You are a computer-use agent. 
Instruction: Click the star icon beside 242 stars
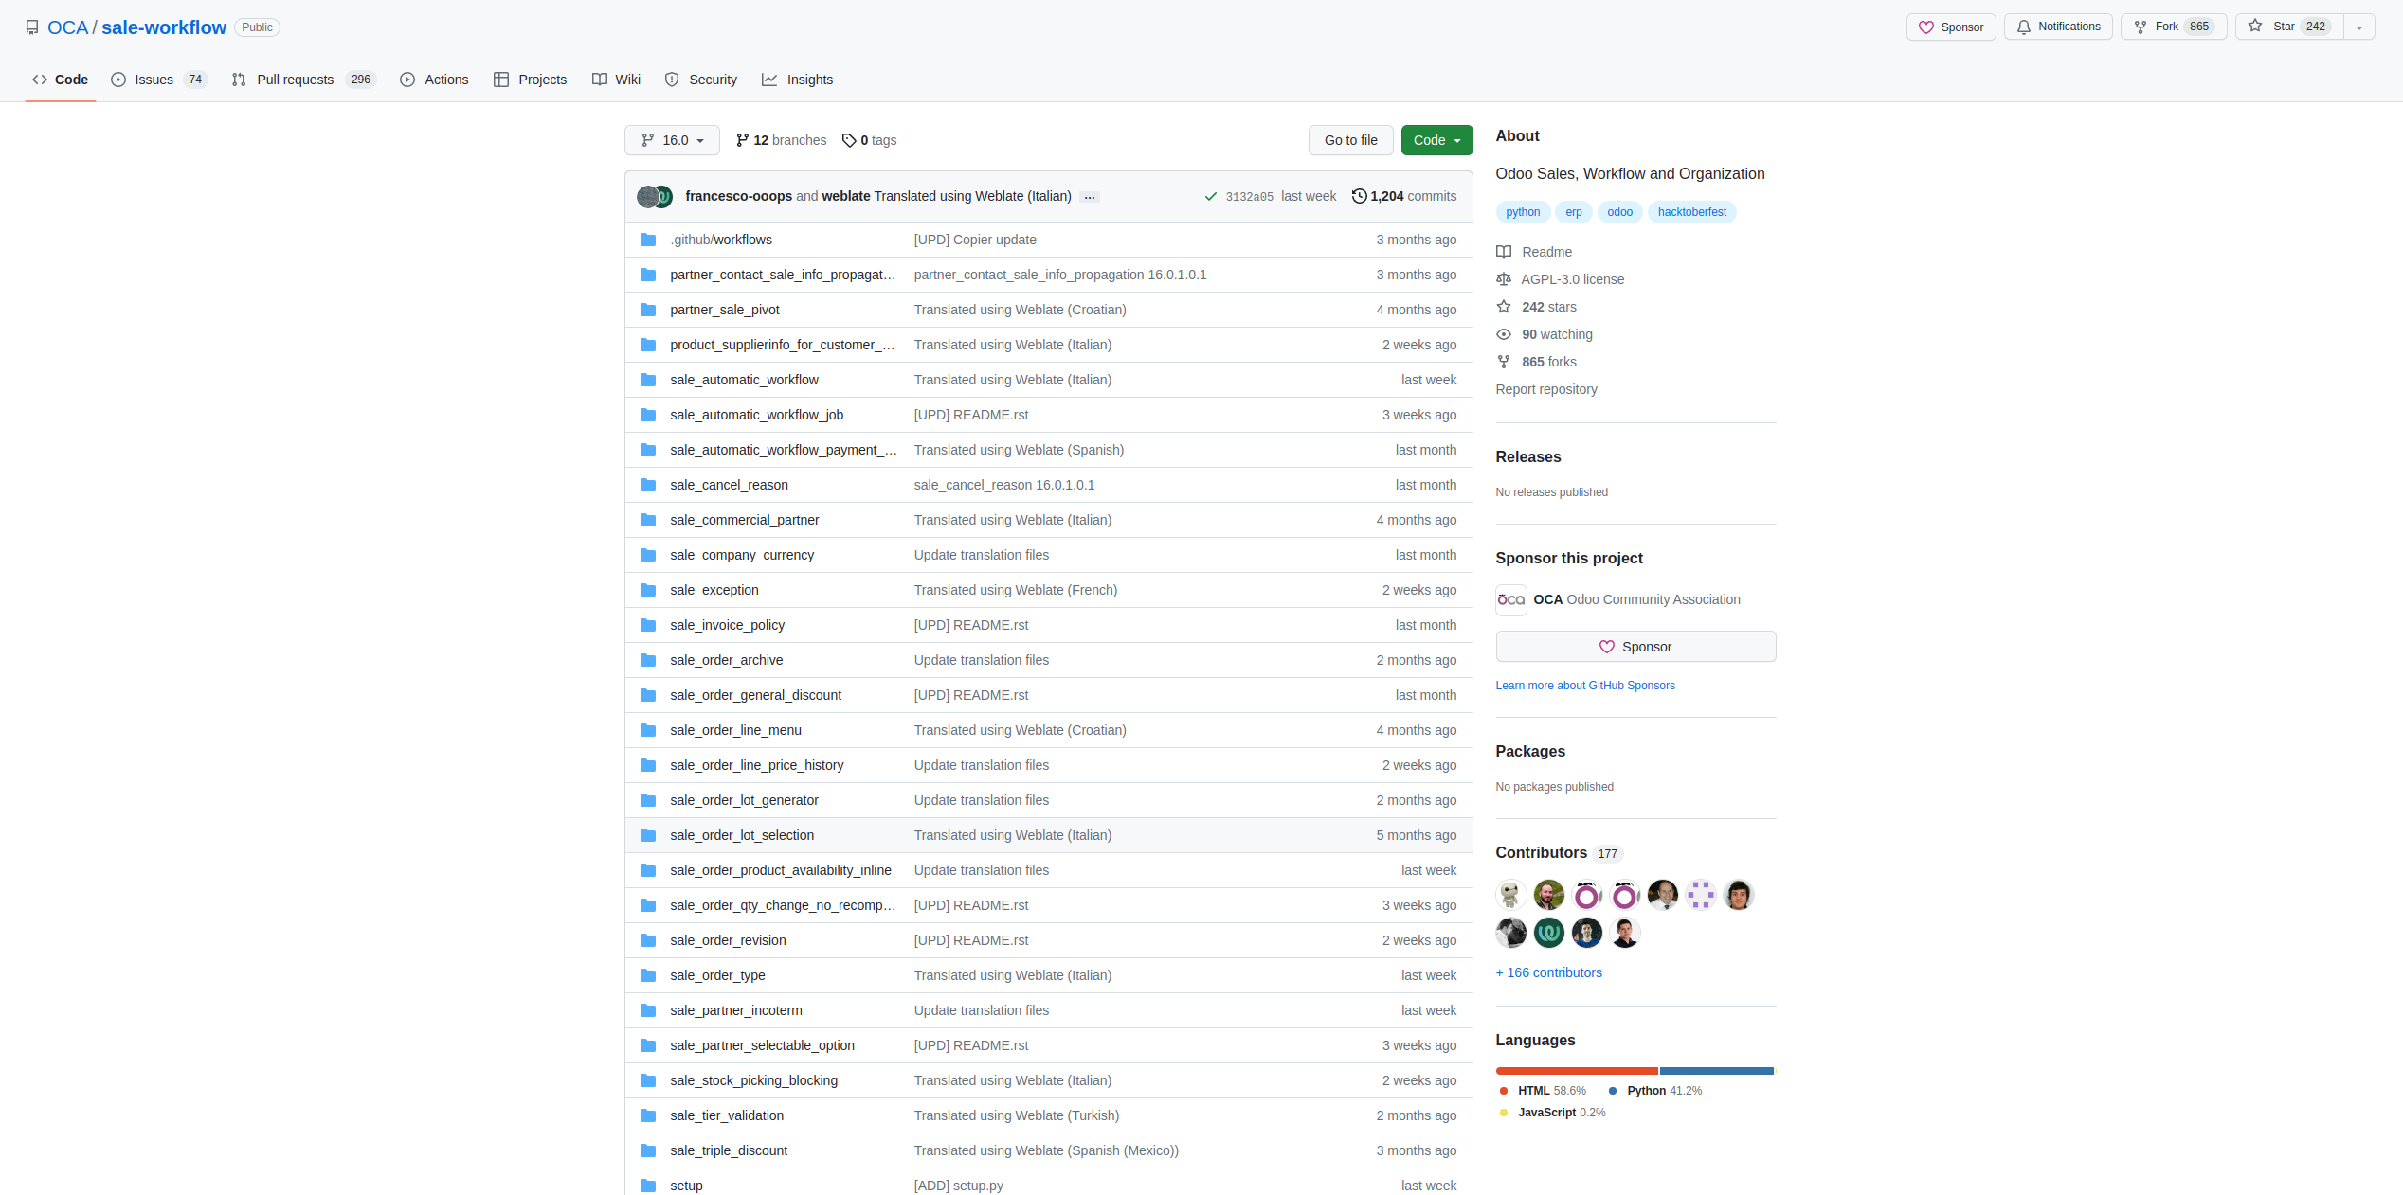[1504, 307]
